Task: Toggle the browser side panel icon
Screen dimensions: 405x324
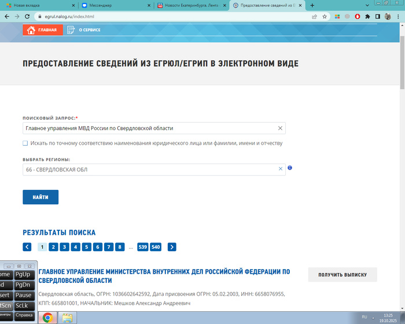Action: pyautogui.click(x=378, y=17)
